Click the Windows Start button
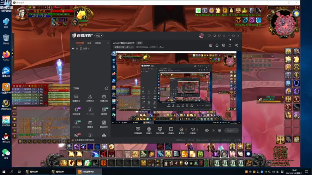This screenshot has width=312, height=175. click(4, 171)
